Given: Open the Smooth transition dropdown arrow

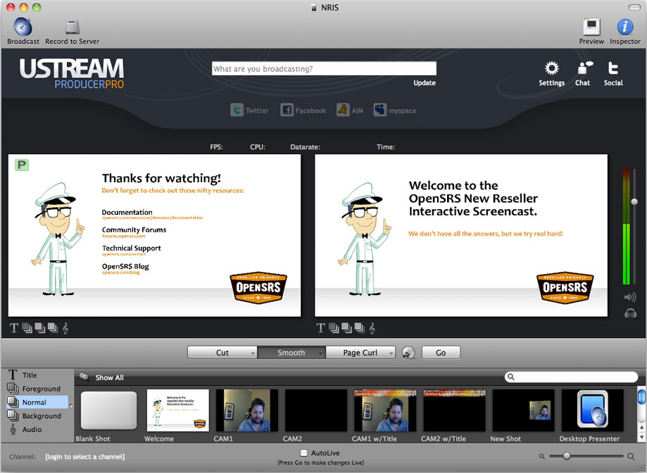Looking at the screenshot, I should pos(320,353).
